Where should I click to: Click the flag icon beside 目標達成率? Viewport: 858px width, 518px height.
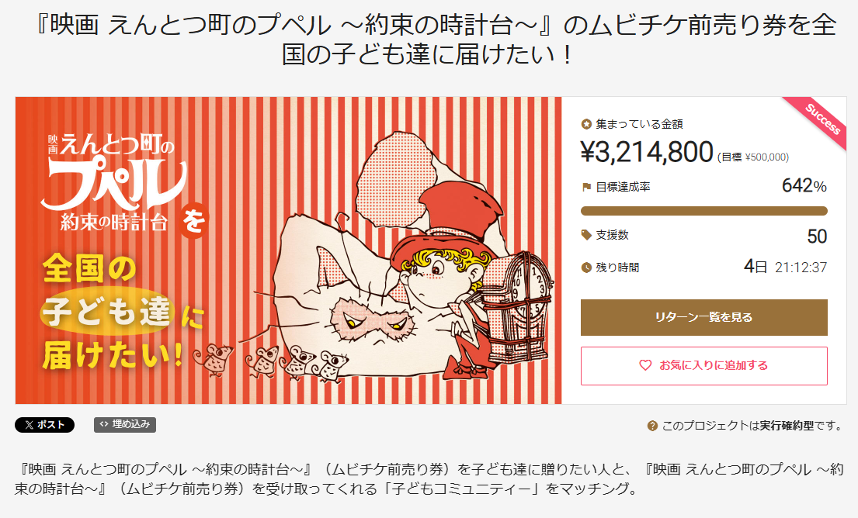click(586, 187)
